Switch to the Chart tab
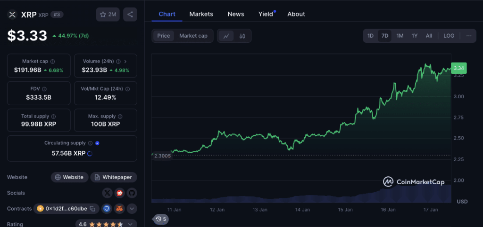This screenshot has height=227, width=483. [x=167, y=14]
